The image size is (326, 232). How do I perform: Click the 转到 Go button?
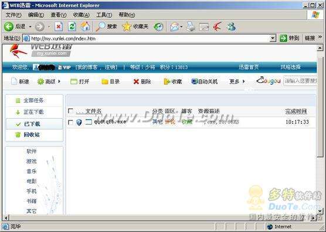pos(290,38)
